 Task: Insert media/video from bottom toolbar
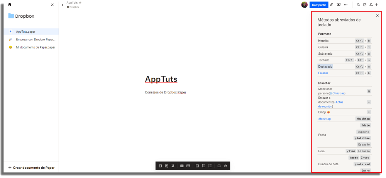pos(167,166)
